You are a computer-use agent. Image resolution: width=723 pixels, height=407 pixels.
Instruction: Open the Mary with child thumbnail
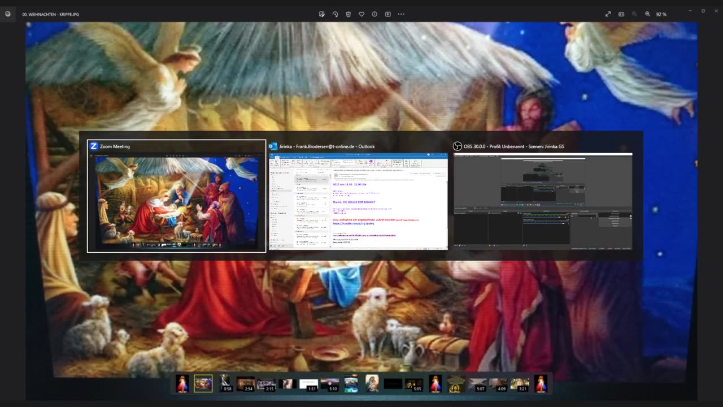372,384
